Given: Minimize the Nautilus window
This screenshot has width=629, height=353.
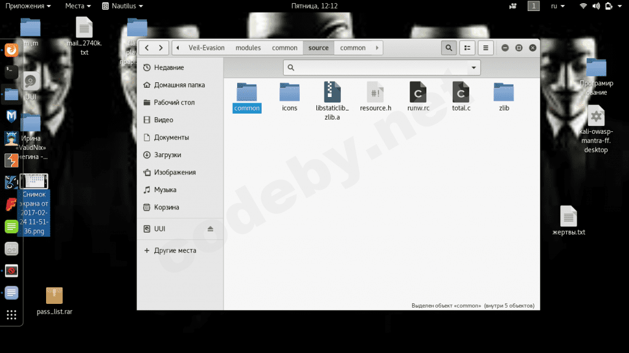Looking at the screenshot, I should pyautogui.click(x=505, y=48).
